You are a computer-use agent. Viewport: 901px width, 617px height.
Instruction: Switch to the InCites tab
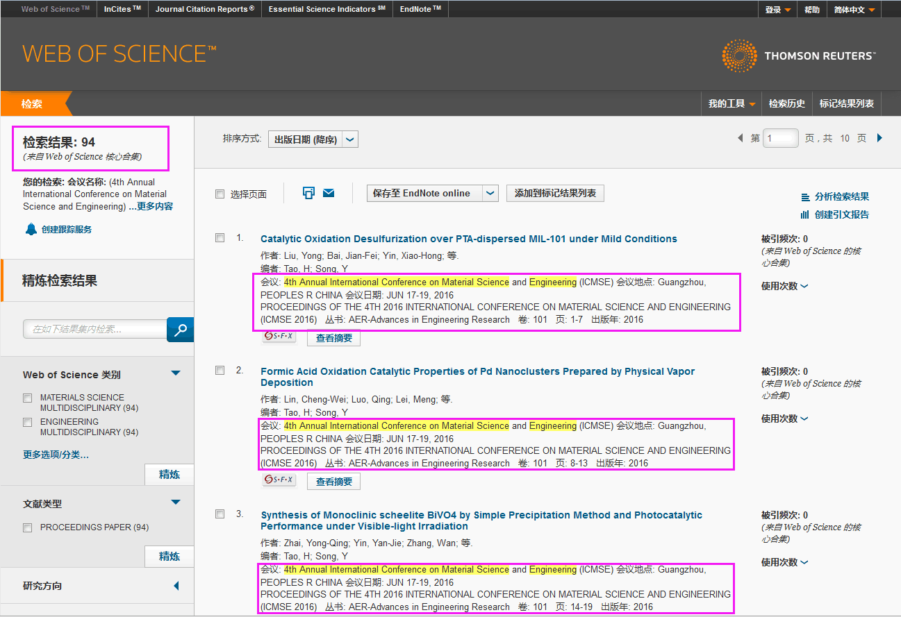122,9
